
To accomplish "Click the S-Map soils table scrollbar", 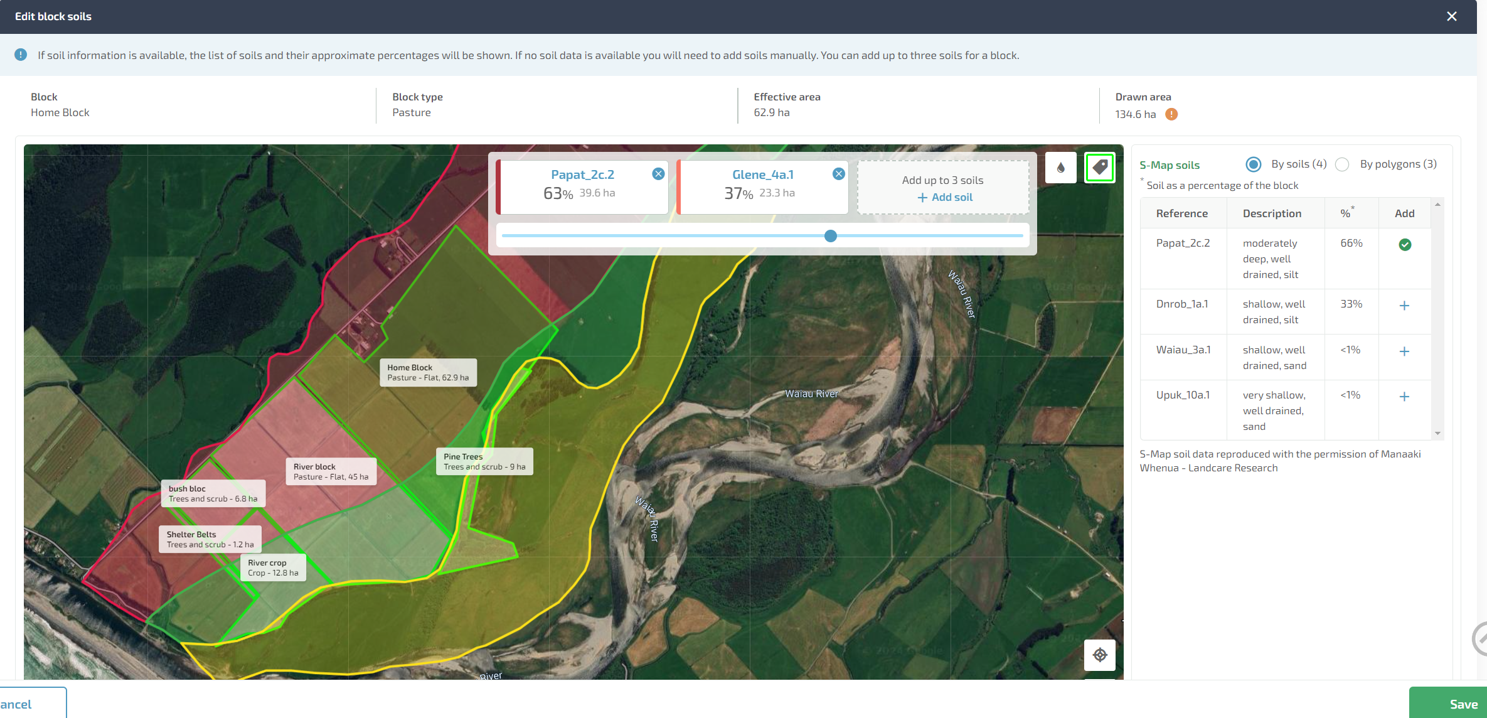I will (1438, 314).
